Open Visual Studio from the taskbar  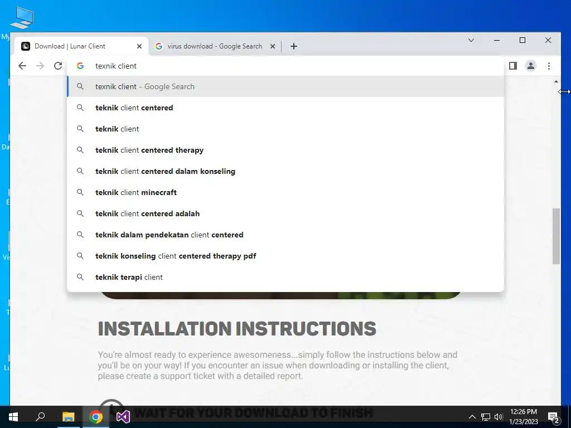[123, 417]
